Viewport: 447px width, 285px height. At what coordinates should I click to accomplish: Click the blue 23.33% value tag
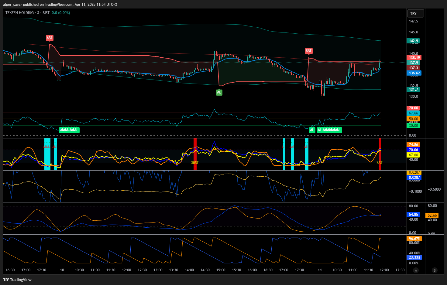tap(414, 257)
